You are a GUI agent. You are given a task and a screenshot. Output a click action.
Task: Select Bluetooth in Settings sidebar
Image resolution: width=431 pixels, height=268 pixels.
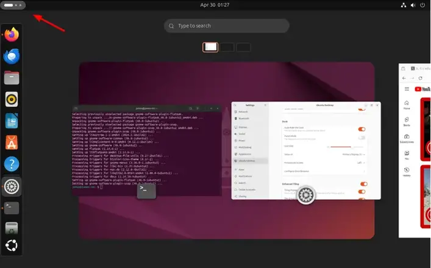click(250, 118)
